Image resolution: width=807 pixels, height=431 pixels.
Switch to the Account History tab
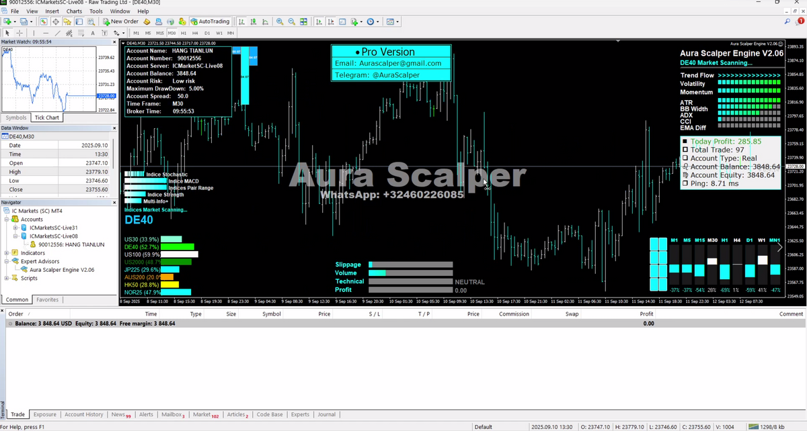[x=83, y=415]
